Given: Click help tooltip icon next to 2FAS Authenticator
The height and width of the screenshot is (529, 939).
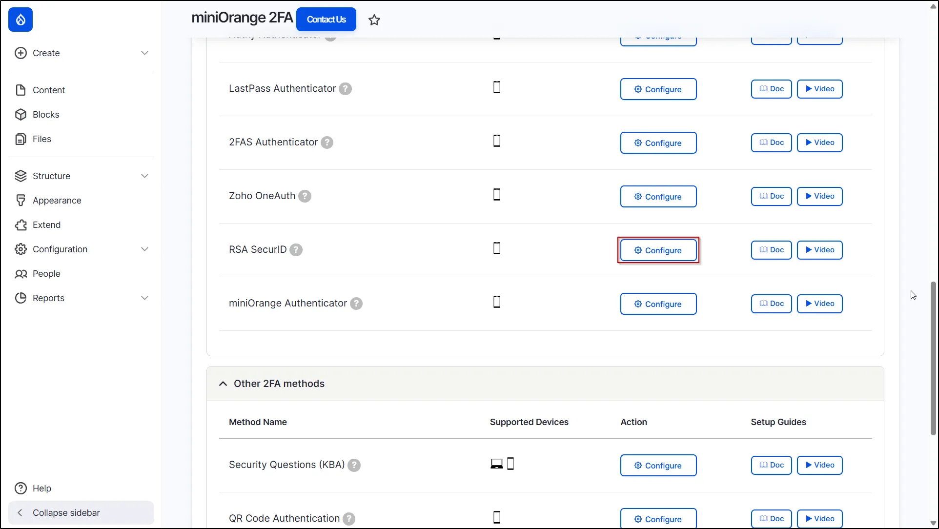Looking at the screenshot, I should tap(327, 142).
